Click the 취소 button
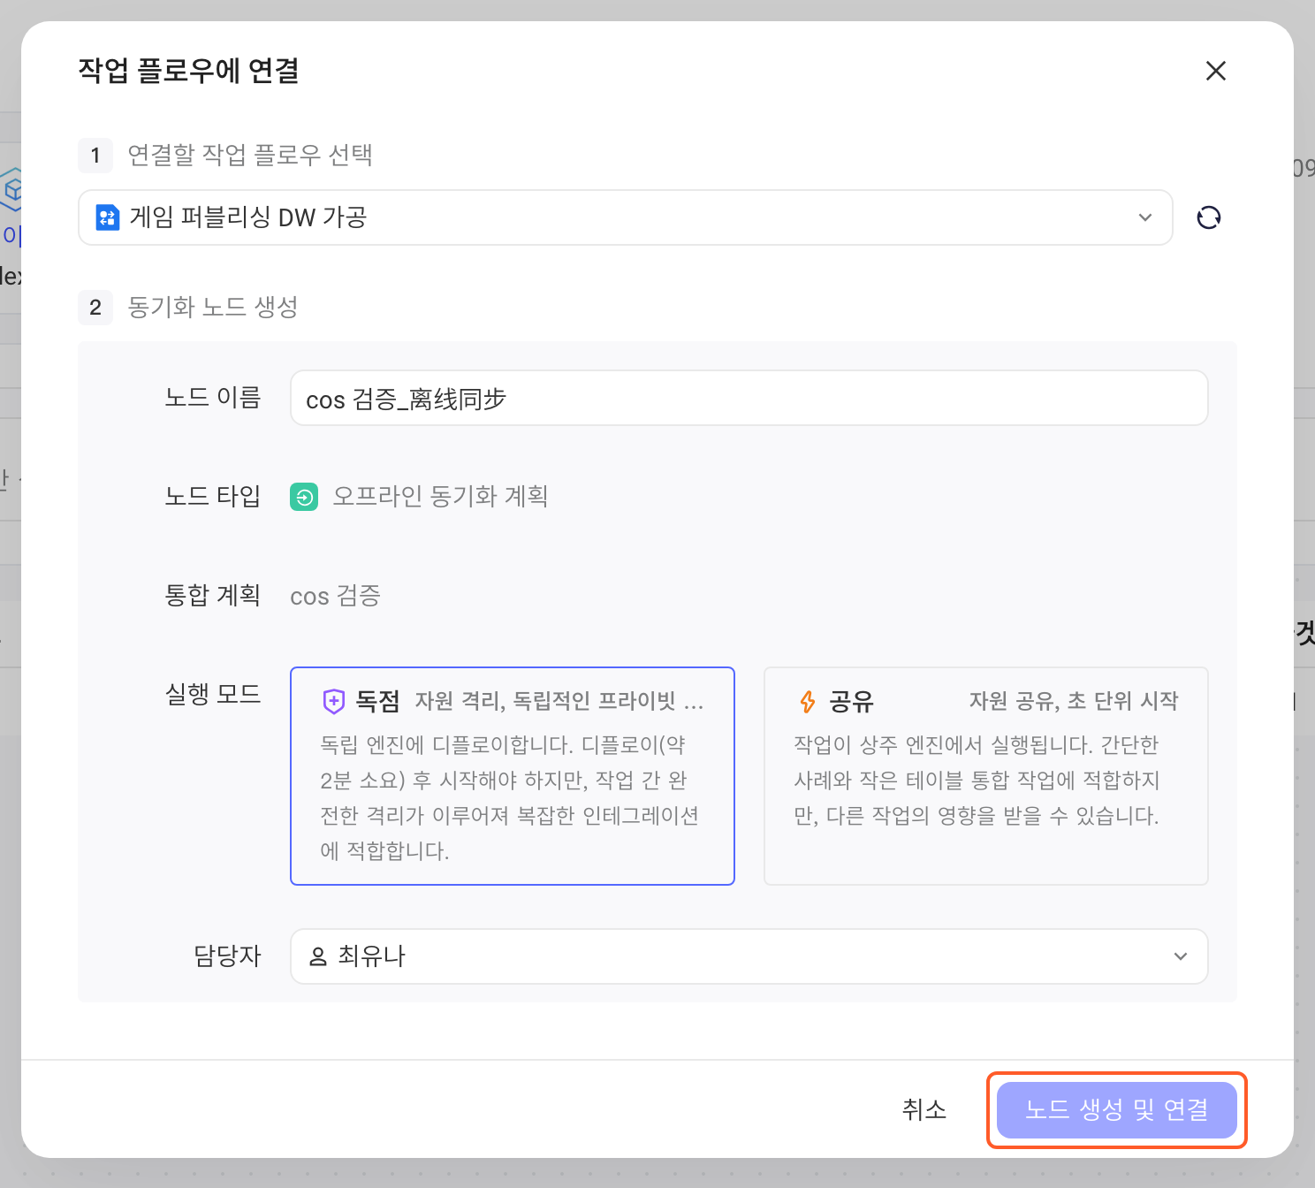The height and width of the screenshot is (1188, 1315). (924, 1110)
